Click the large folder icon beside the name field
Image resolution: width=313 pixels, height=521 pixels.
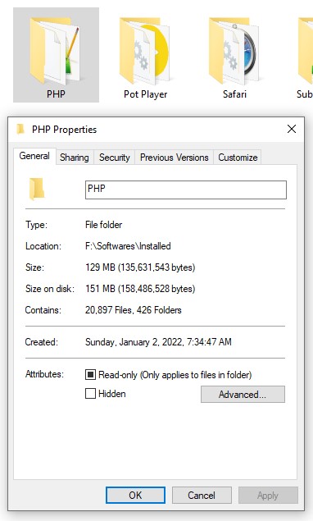37,189
